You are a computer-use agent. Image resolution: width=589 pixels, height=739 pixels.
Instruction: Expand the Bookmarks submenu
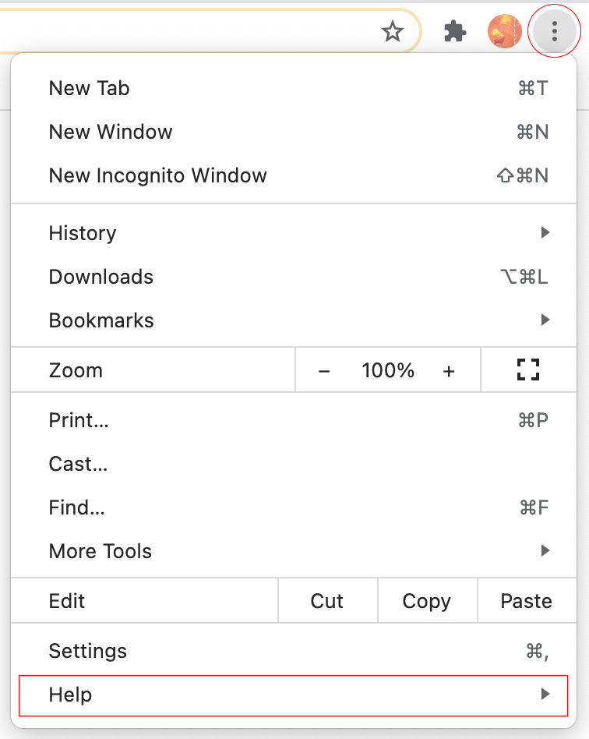(x=294, y=320)
